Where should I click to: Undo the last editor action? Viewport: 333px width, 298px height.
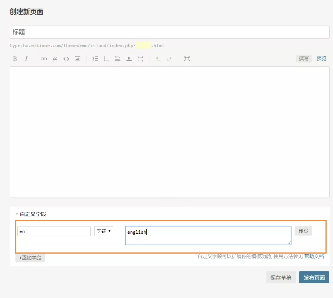tap(158, 59)
